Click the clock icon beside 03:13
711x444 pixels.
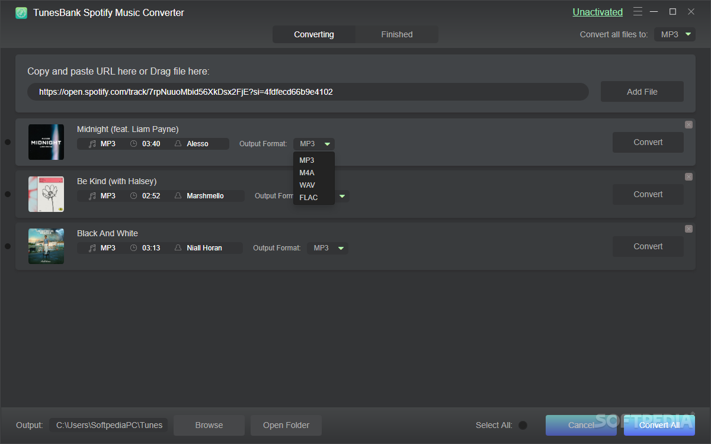(133, 248)
